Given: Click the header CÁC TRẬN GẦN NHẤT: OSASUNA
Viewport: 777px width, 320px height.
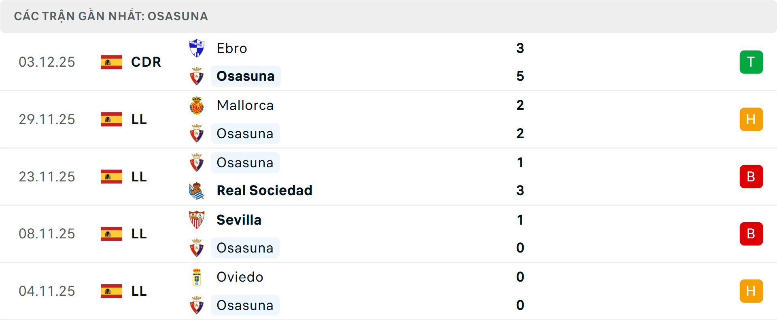Looking at the screenshot, I should pyautogui.click(x=111, y=16).
